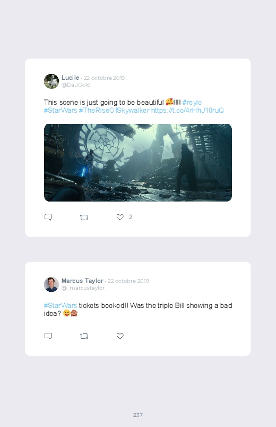Viewport: 276px width, 427px height.
Task: Open #StarWars hashtag in Marcus's tweet
Action: click(61, 306)
